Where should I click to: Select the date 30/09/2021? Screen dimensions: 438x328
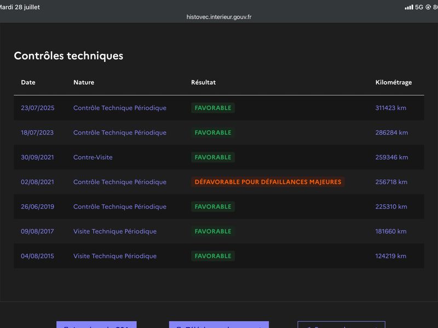(37, 157)
